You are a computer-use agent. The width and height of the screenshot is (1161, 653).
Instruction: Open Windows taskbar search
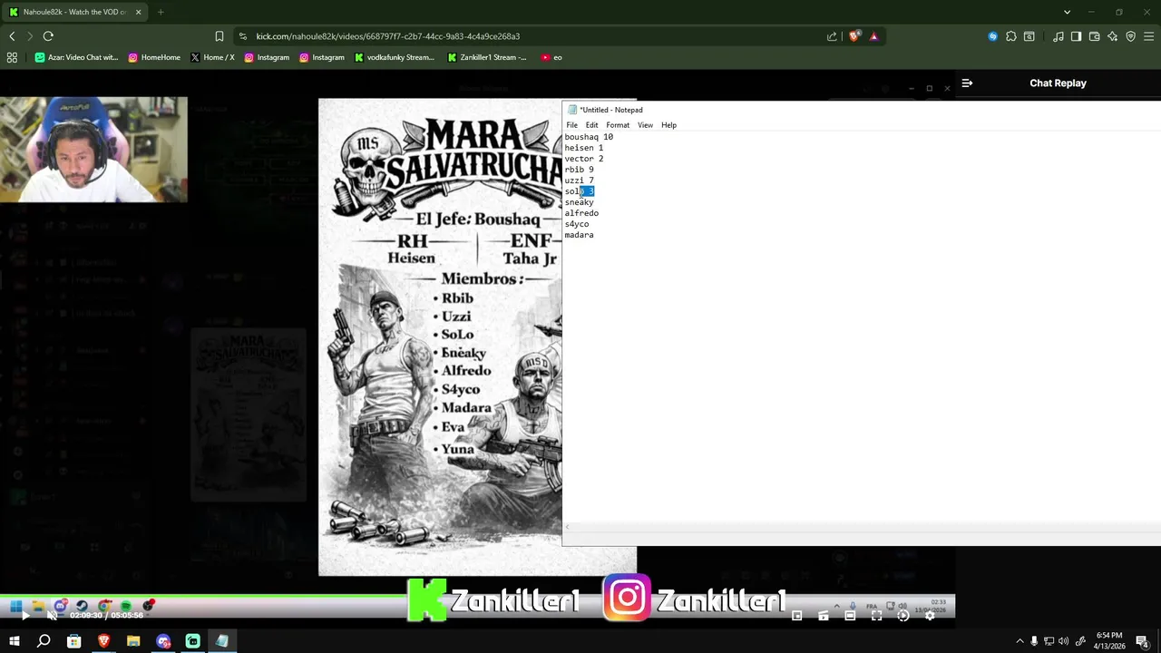44,641
